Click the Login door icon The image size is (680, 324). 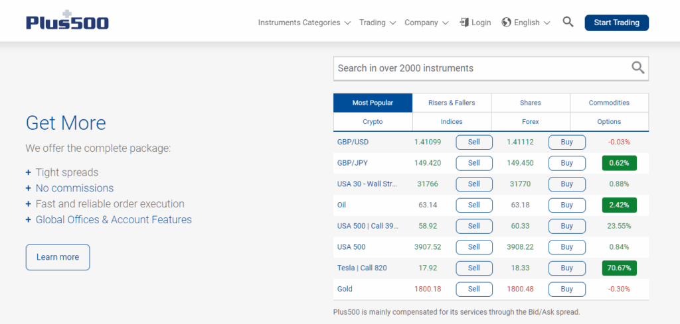tap(464, 23)
